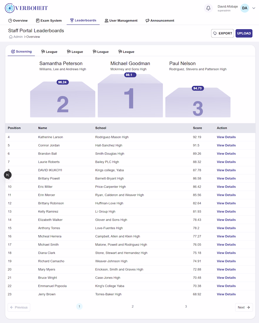The image size is (259, 323).
Task: Open View Details for Emmanuel Popoola
Action: 226,286
